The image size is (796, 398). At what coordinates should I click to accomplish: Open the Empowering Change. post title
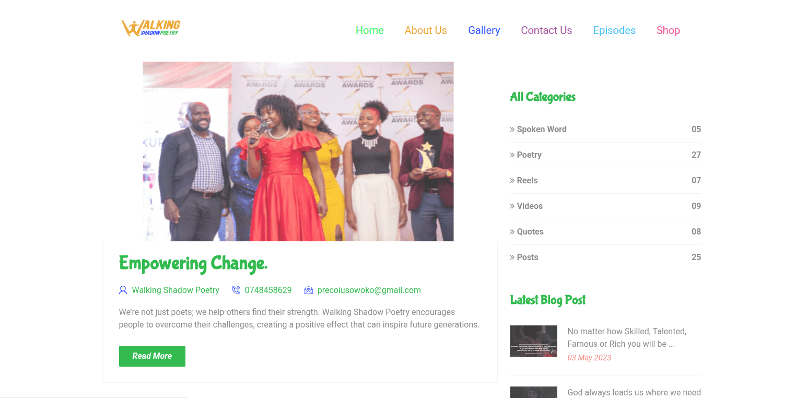[x=193, y=264]
